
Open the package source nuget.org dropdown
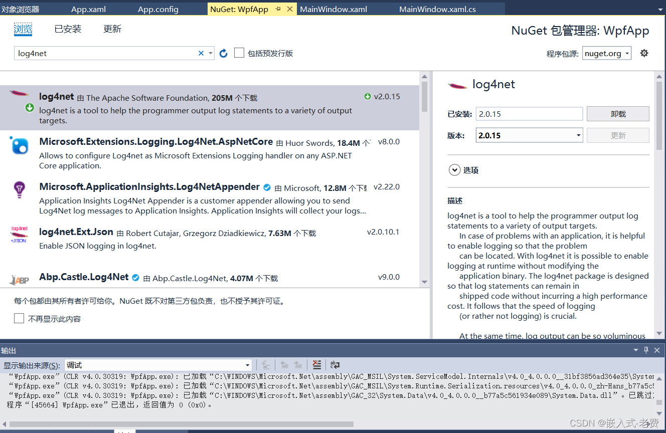[606, 54]
